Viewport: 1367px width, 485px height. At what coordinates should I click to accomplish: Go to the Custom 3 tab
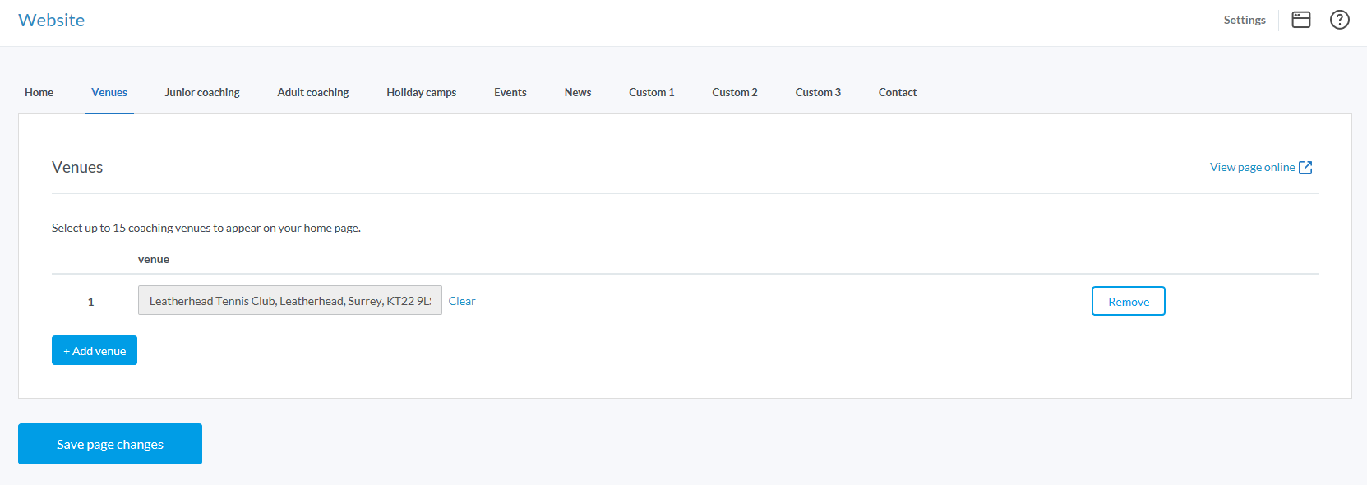tap(817, 92)
